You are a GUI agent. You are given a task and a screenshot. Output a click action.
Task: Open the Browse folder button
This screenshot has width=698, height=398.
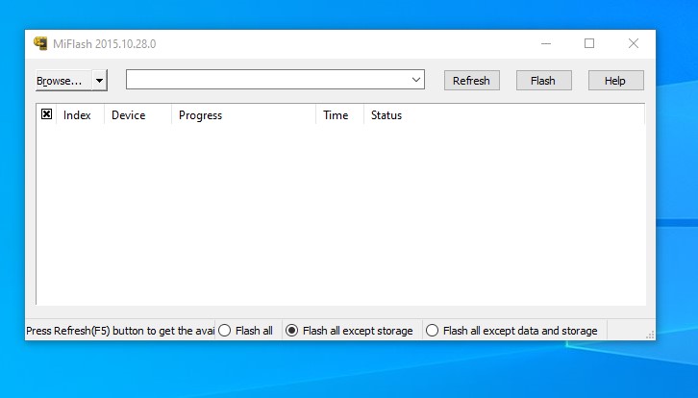[63, 81]
